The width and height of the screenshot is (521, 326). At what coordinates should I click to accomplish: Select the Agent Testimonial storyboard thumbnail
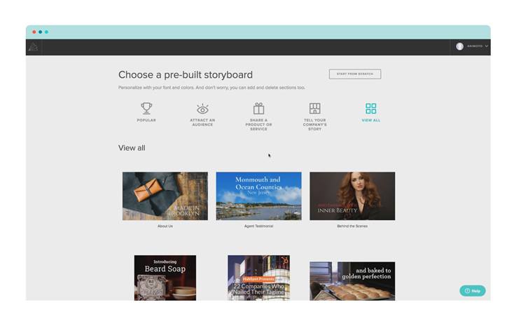pyautogui.click(x=258, y=196)
